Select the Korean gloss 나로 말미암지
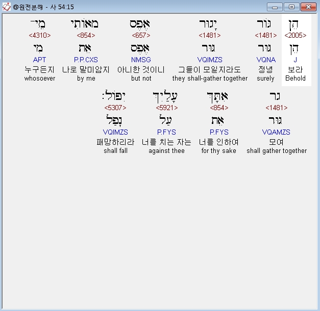The image size is (320, 311). [x=86, y=69]
